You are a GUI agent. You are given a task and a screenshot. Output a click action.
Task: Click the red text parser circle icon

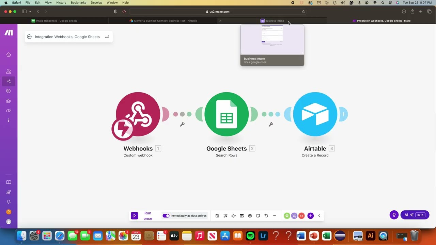(x=301, y=216)
